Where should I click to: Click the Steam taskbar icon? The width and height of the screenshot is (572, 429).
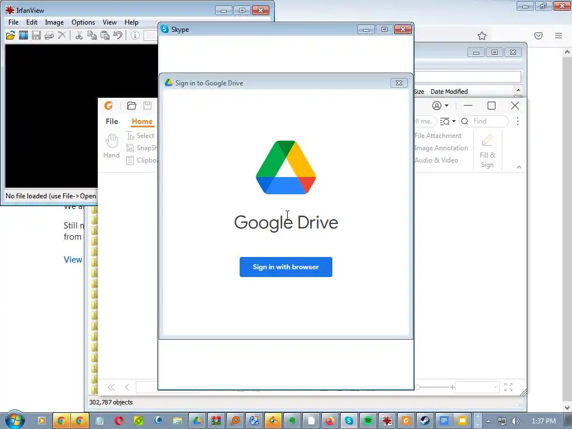click(x=425, y=421)
